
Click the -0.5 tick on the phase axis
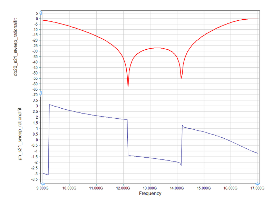click(35, 146)
